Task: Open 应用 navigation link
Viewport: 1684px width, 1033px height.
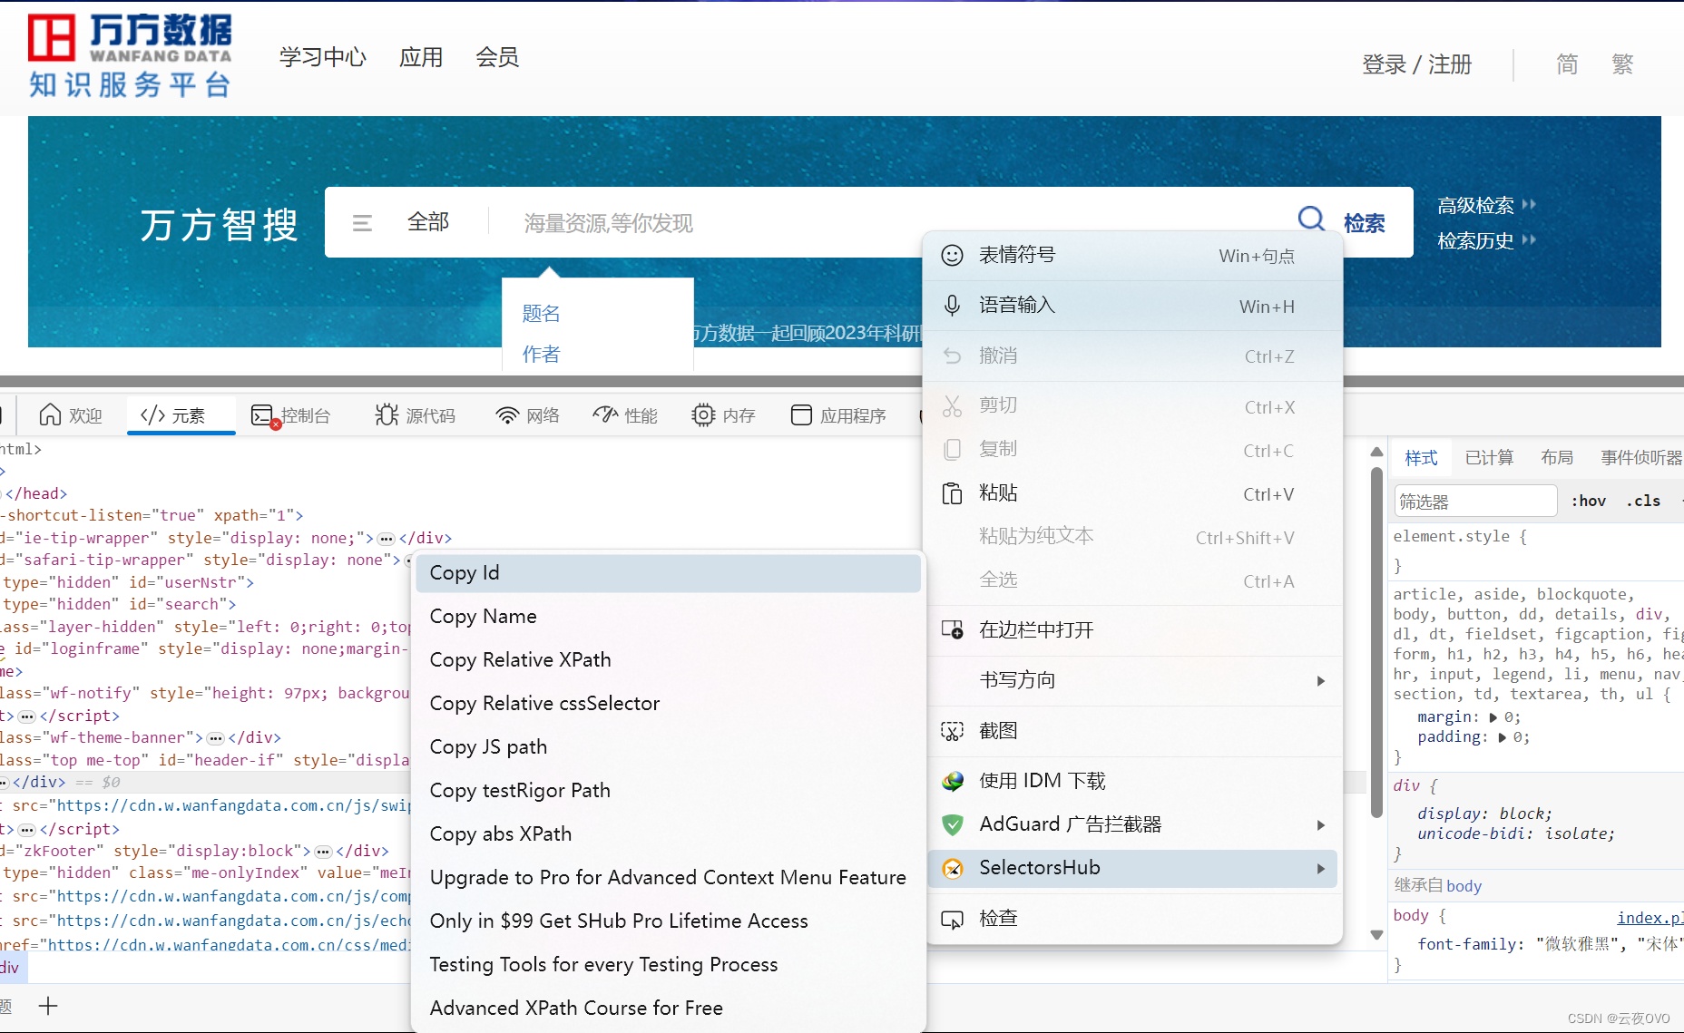Action: click(421, 57)
